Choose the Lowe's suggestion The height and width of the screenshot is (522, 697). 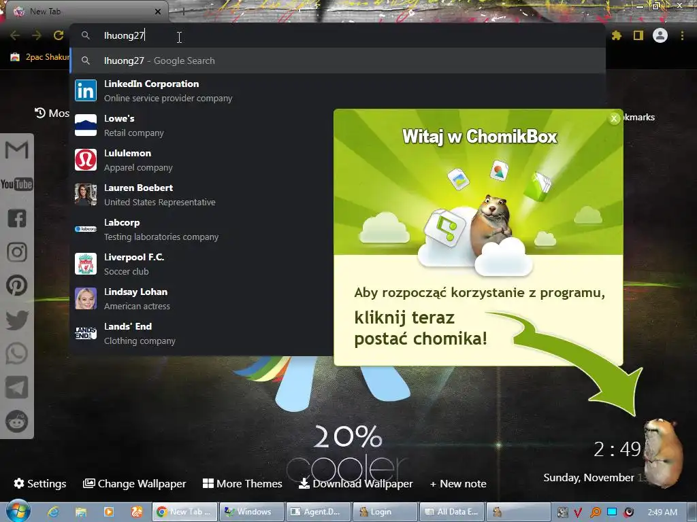click(201, 125)
